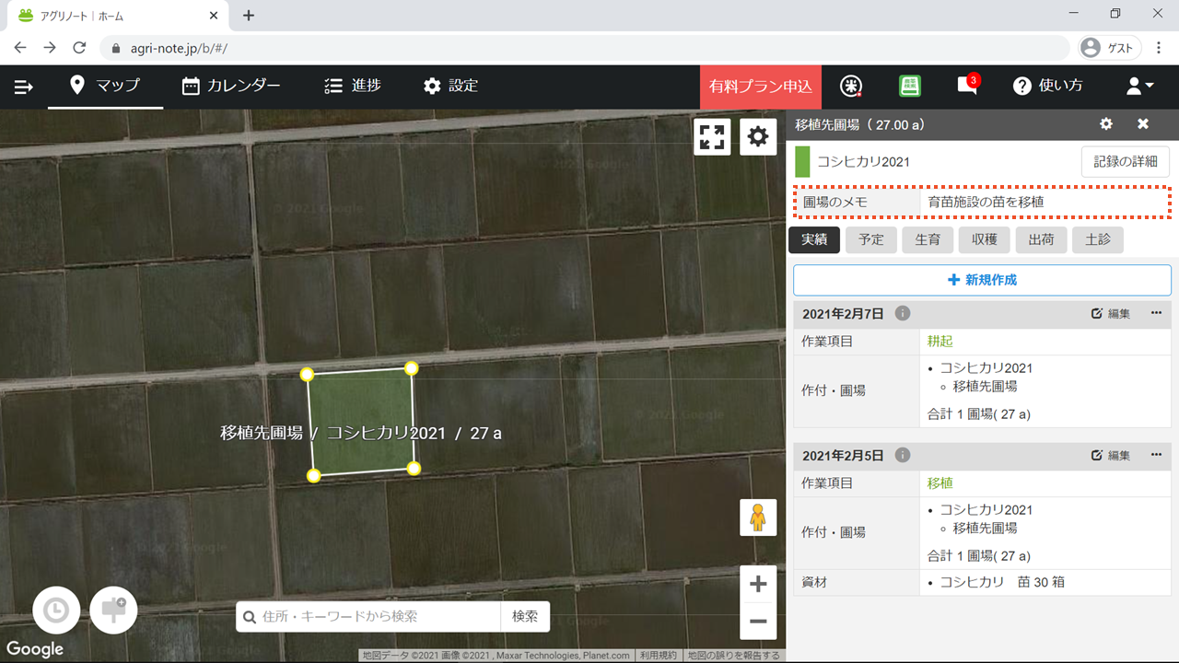Go back in browser
The image size is (1179, 663).
(20, 47)
